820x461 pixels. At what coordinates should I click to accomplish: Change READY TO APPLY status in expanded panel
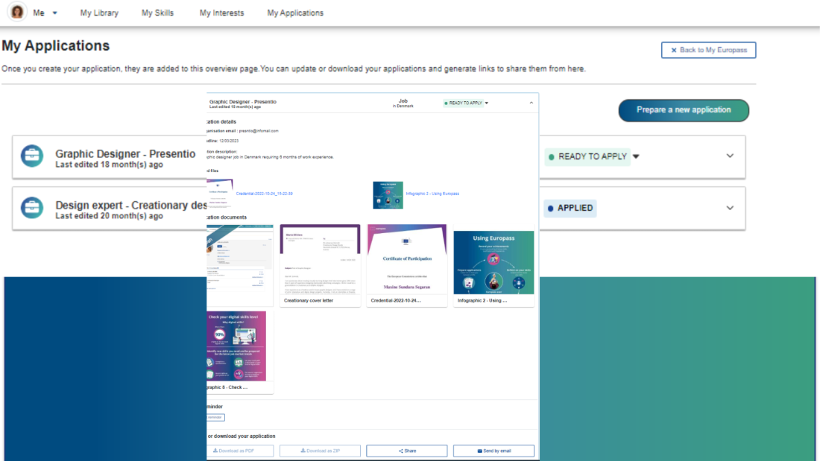click(466, 103)
